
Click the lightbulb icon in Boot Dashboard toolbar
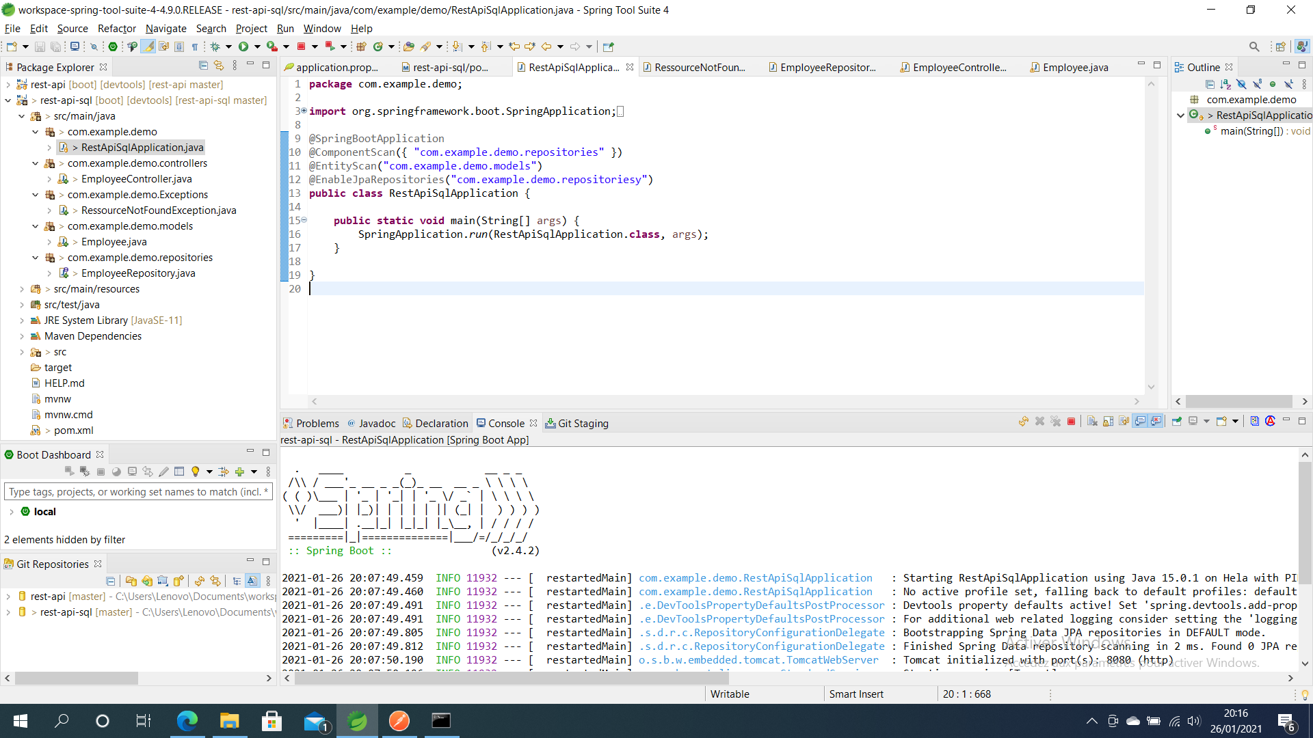pyautogui.click(x=196, y=471)
